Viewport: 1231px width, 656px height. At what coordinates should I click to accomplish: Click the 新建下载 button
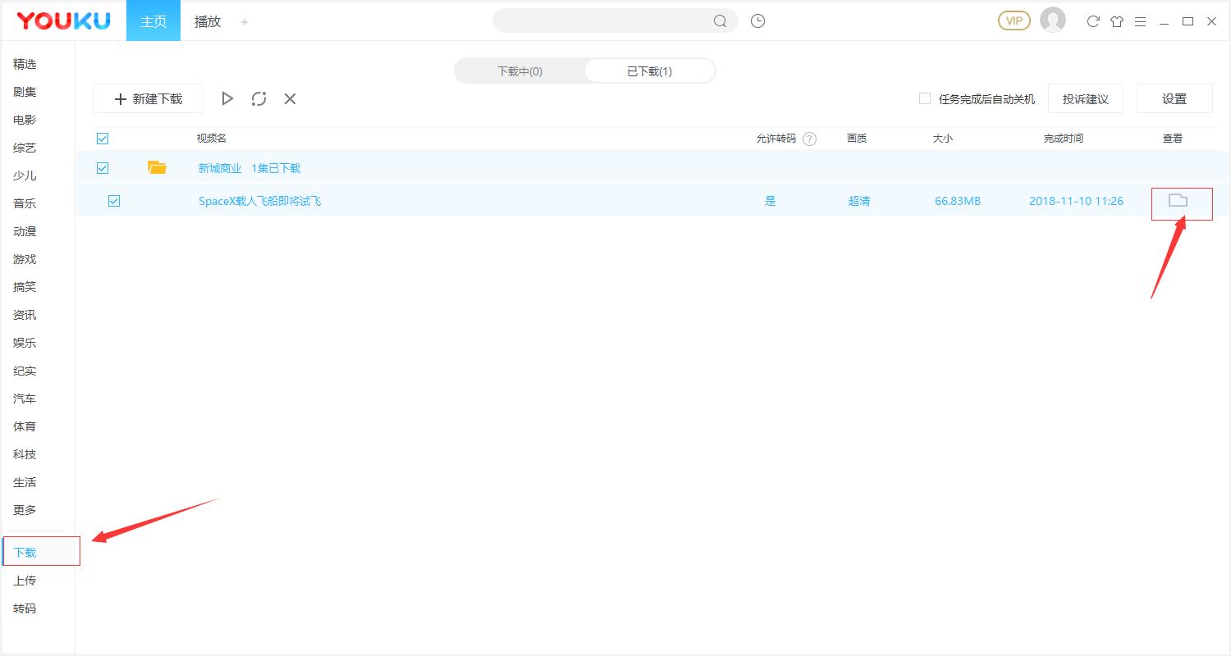point(148,98)
